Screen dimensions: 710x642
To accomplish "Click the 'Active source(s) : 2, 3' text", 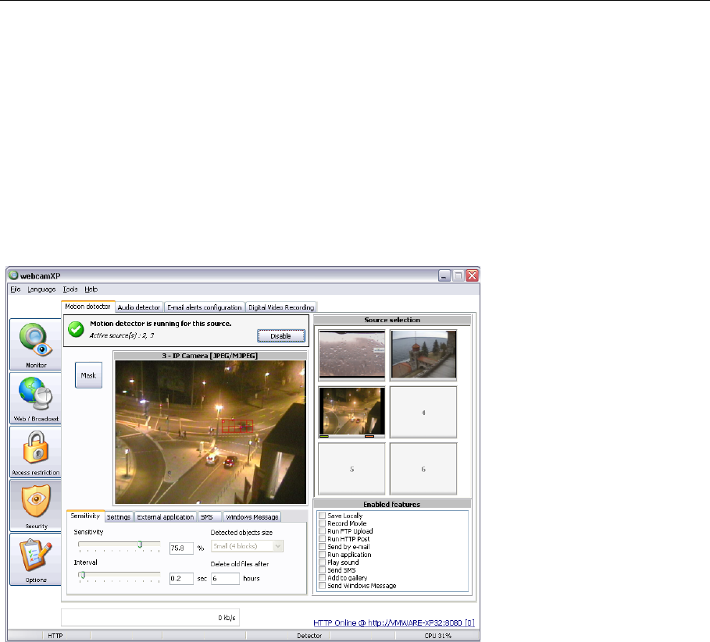I will [121, 335].
